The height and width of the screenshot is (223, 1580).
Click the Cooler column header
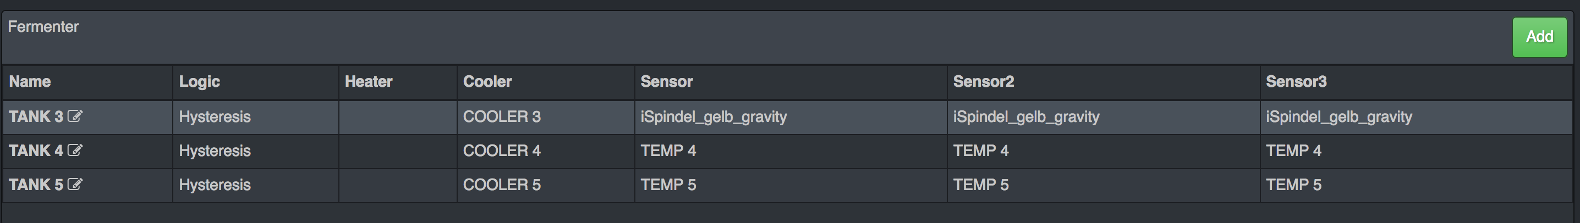pos(487,81)
